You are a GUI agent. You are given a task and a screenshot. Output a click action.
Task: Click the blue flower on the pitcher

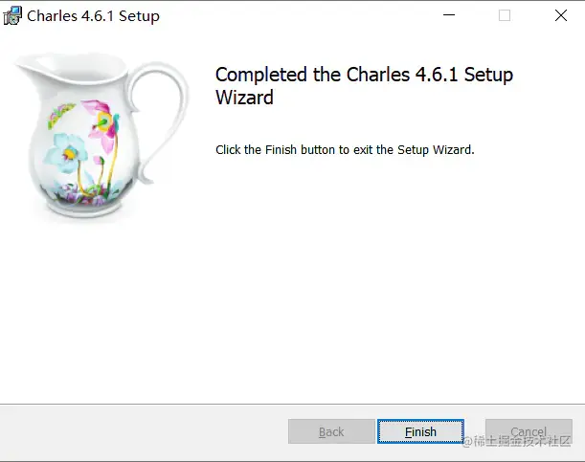[69, 149]
